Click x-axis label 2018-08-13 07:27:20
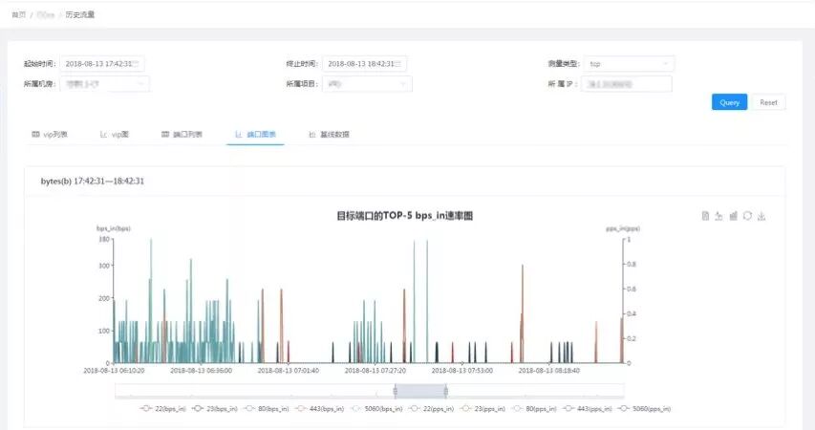815x430 pixels. tap(375, 371)
